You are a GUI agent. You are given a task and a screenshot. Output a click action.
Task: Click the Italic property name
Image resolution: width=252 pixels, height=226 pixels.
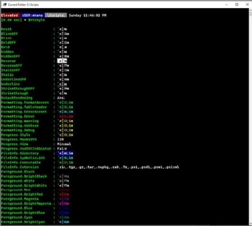point(7,75)
